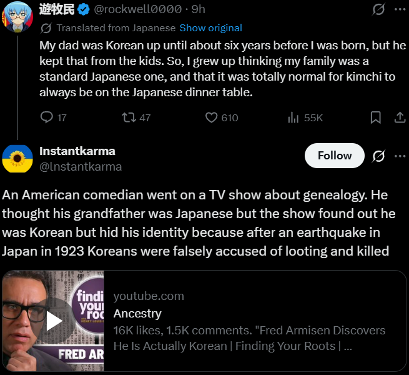Screen dimensions: 409x375
Task: Share the top tweet
Action: [400, 117]
